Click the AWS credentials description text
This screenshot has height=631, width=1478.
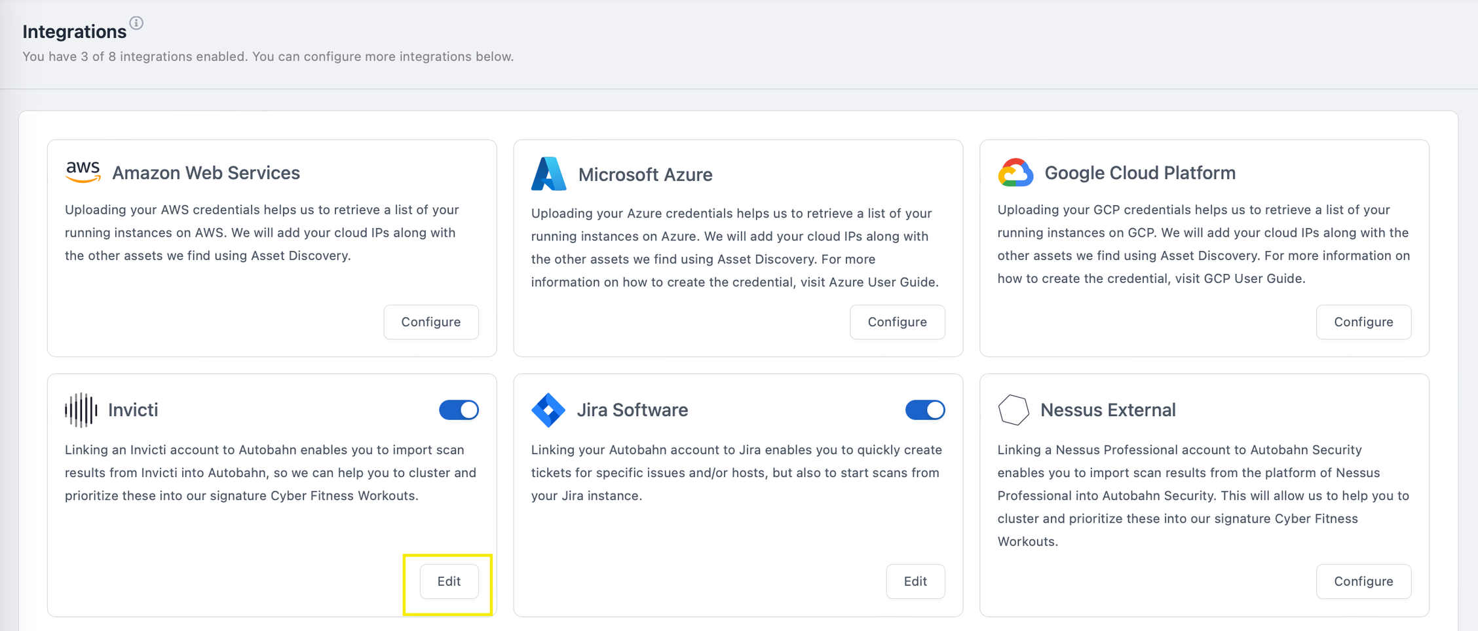(262, 233)
